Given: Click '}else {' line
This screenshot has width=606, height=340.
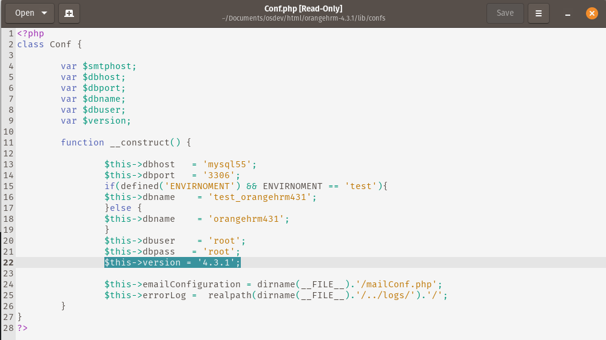Looking at the screenshot, I should 123,208.
